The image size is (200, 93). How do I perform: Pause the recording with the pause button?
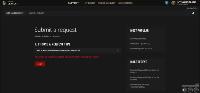pos(190,90)
